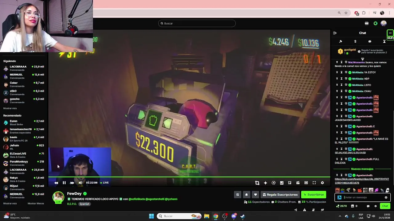Show stream stats bar-chart icon
Screen dimensions: 394x221
point(282,183)
